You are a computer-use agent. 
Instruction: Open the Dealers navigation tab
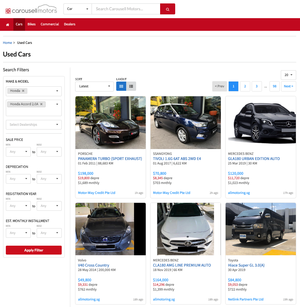click(x=70, y=24)
